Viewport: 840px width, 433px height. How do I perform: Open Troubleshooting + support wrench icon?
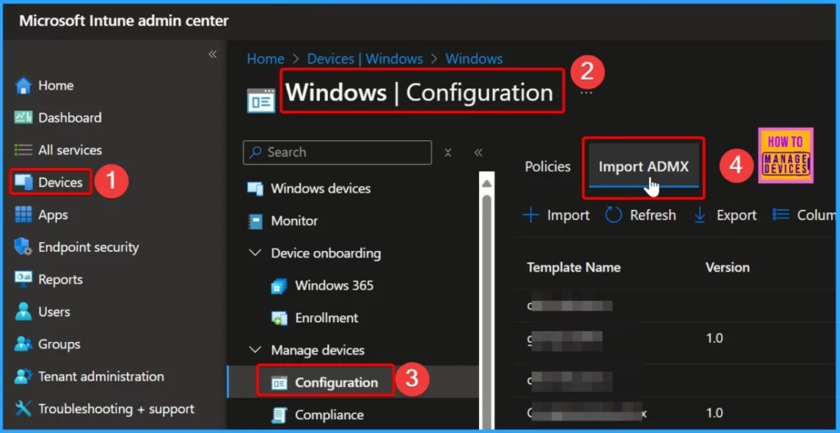point(23,409)
